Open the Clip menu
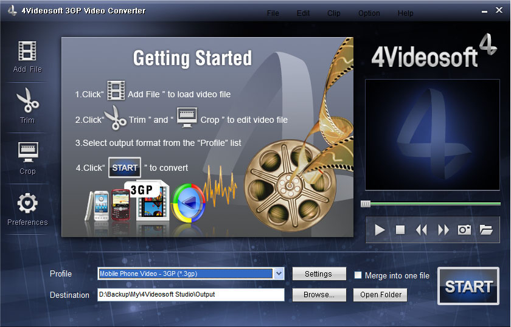Screen dimensions: 511x327 pyautogui.click(x=334, y=13)
